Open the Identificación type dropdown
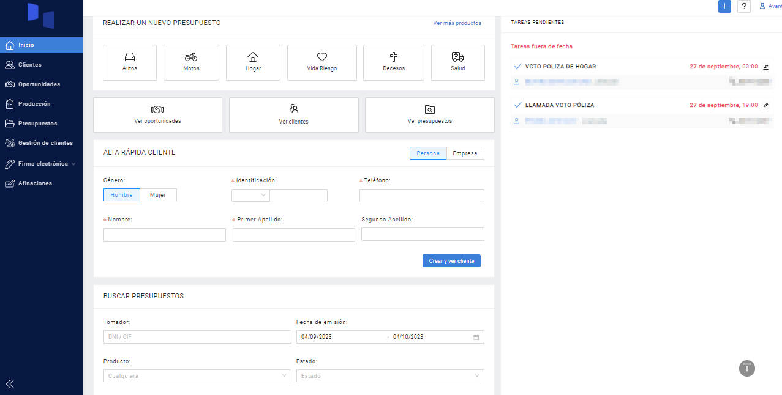This screenshot has height=395, width=782. coord(250,196)
